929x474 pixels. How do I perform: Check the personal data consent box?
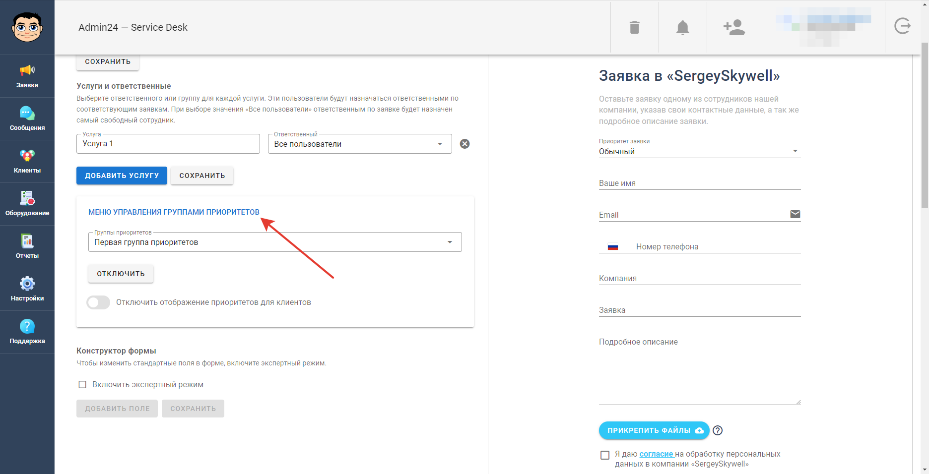point(605,455)
